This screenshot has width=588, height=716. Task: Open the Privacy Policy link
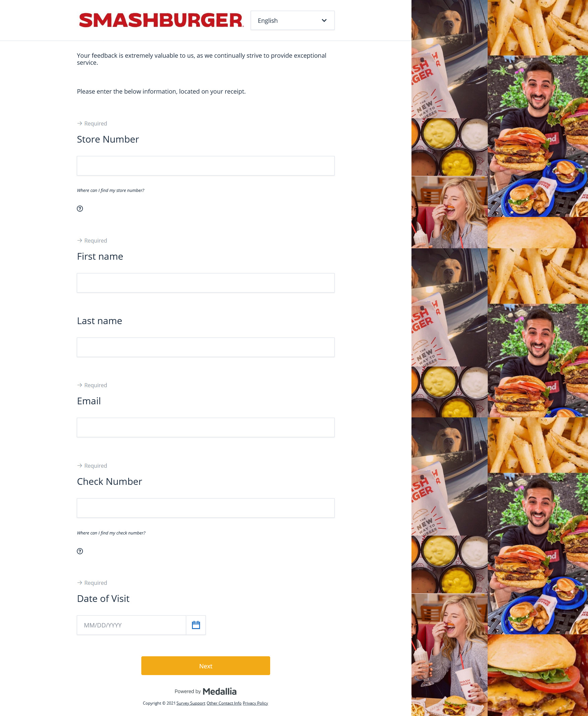pos(255,703)
